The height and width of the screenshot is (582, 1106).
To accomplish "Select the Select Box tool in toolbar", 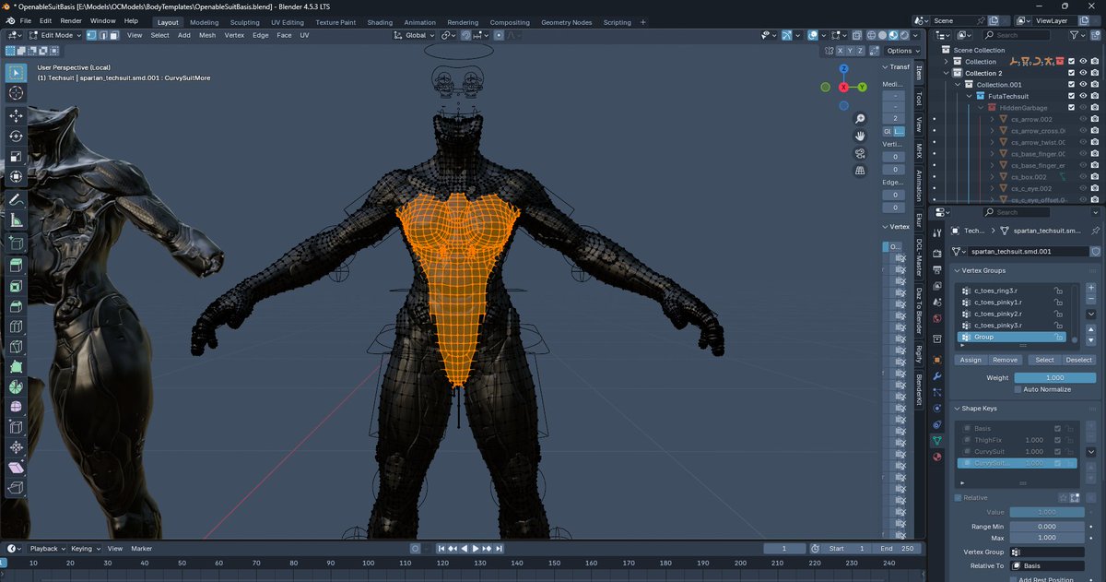I will [x=16, y=73].
